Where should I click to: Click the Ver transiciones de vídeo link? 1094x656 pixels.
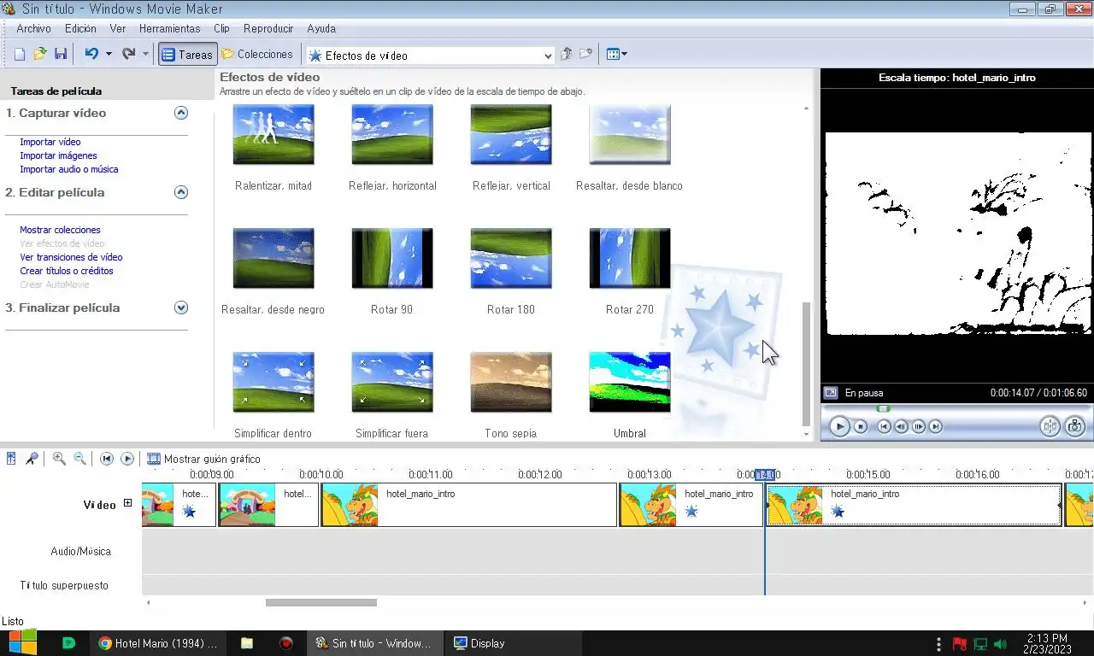[71, 257]
